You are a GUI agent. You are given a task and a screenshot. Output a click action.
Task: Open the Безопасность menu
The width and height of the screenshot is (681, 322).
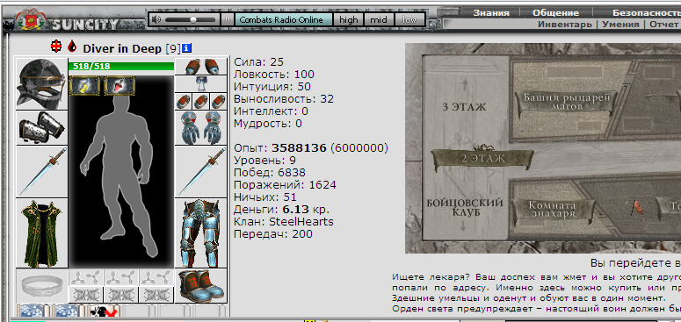tap(647, 12)
